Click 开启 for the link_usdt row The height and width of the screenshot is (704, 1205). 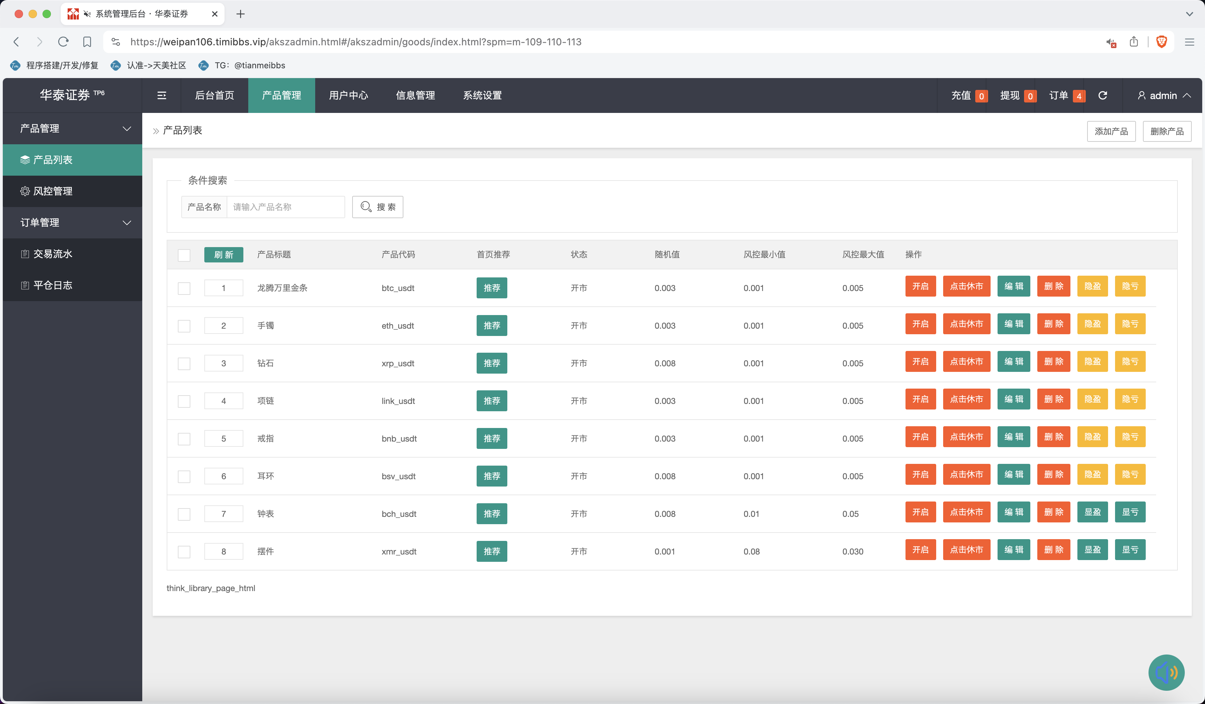[x=920, y=399]
